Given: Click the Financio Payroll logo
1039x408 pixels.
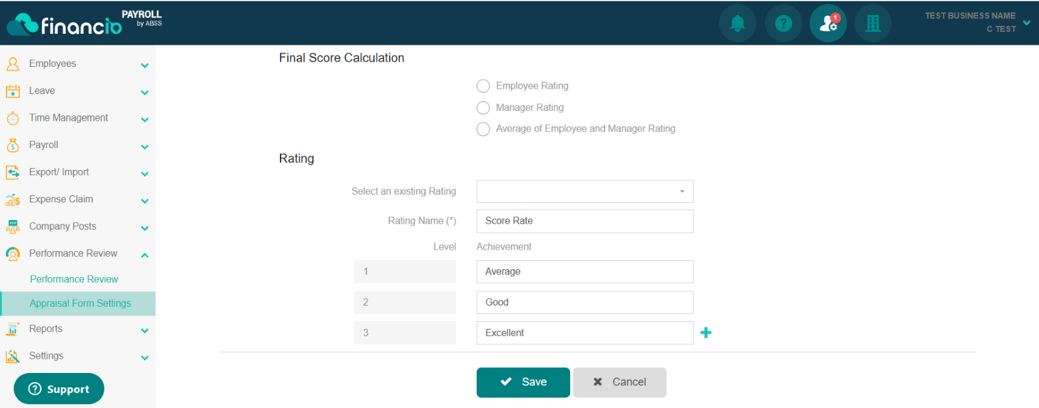Looking at the screenshot, I should click(84, 23).
